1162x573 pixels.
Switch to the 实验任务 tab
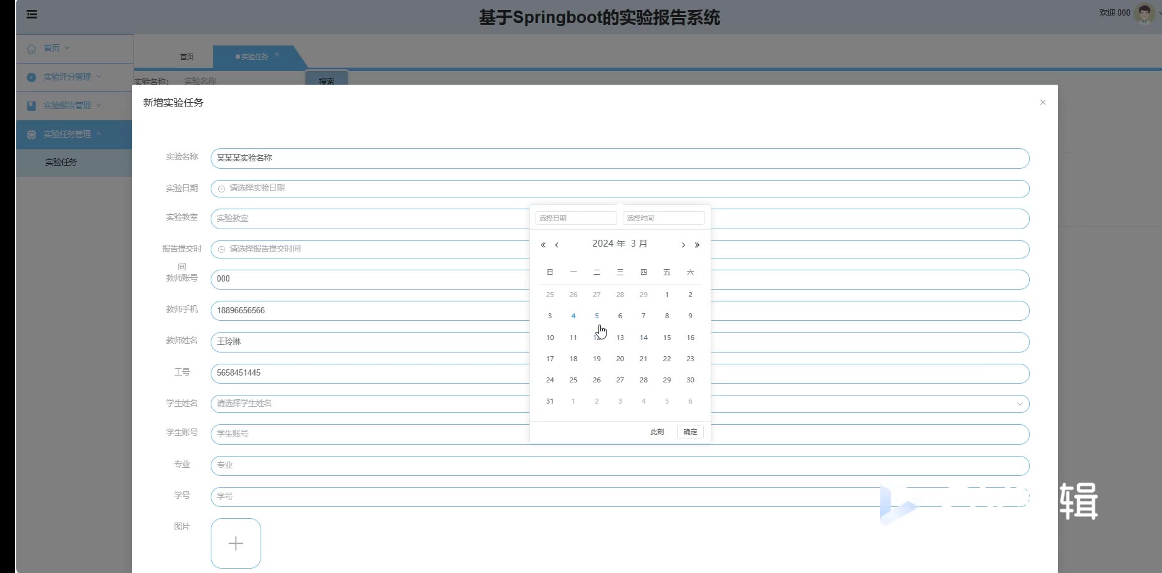pos(254,57)
